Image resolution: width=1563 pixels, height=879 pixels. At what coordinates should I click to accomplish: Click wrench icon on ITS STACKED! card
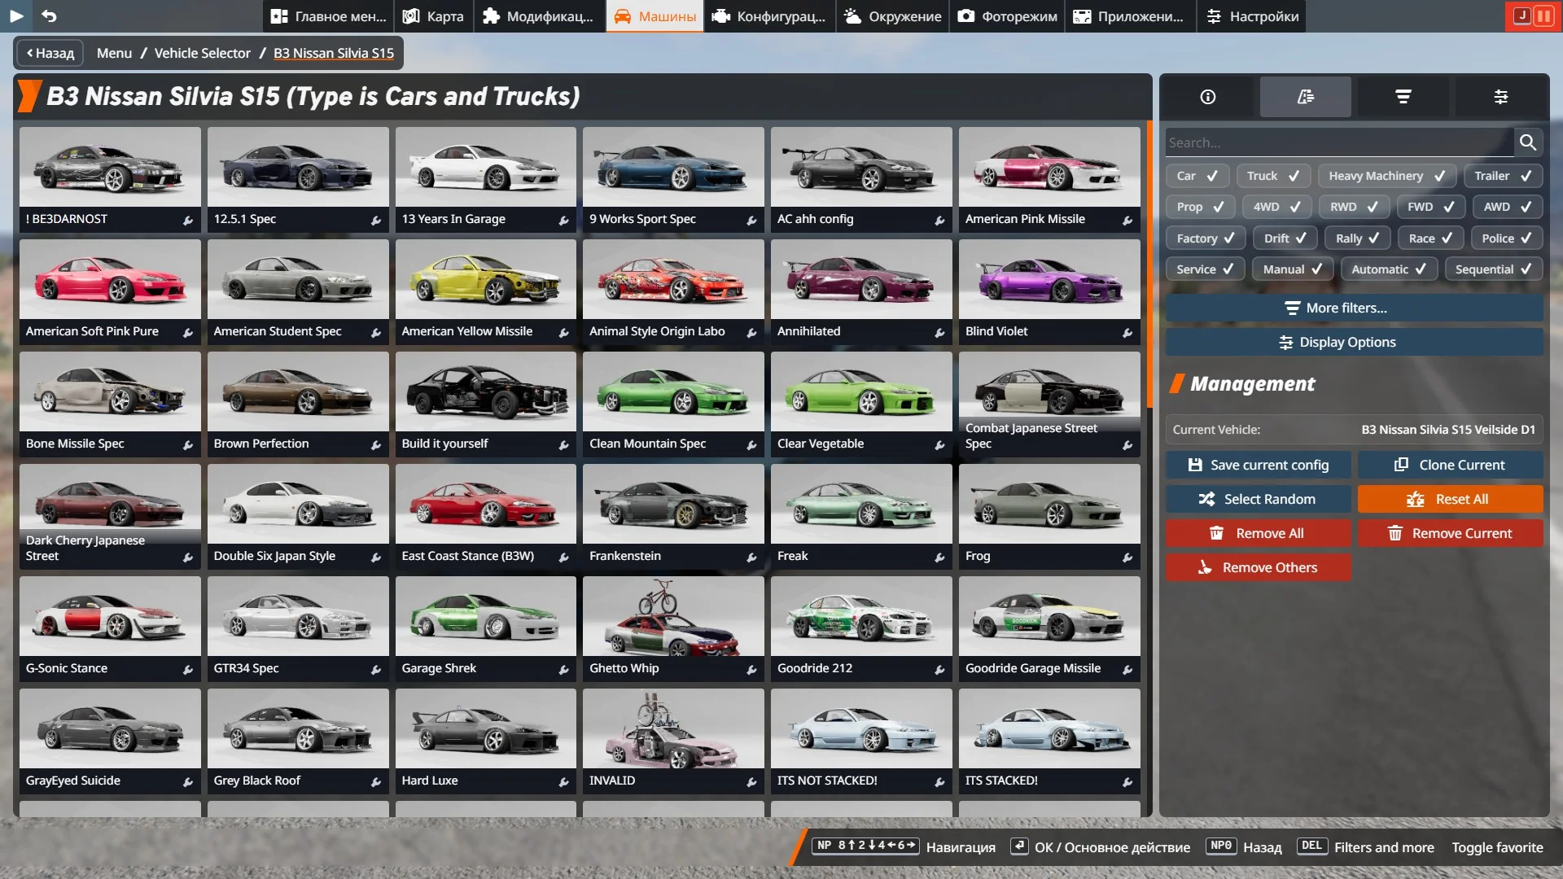[x=1127, y=781]
